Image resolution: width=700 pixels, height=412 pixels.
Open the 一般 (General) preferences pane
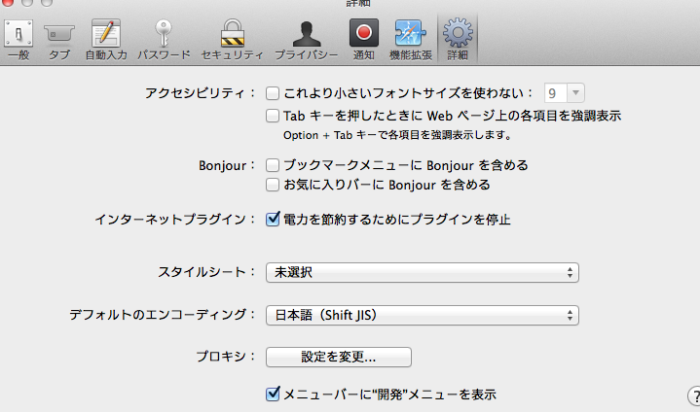tap(18, 39)
